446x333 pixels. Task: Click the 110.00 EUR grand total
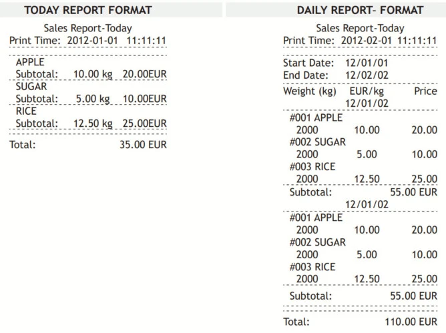[411, 322]
